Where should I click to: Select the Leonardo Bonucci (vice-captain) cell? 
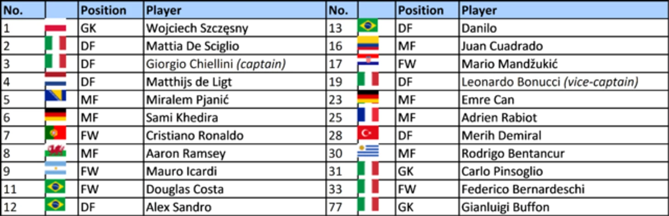[564, 82]
